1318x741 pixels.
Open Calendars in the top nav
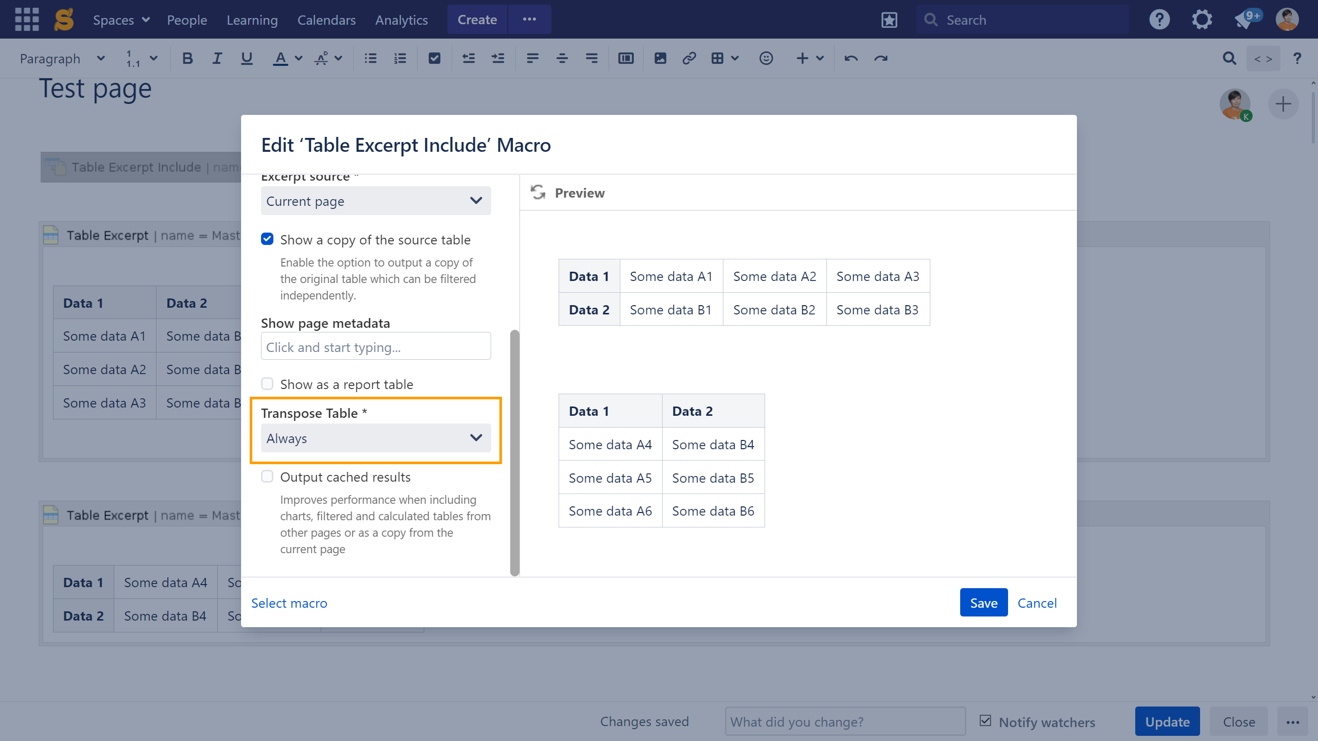tap(326, 20)
